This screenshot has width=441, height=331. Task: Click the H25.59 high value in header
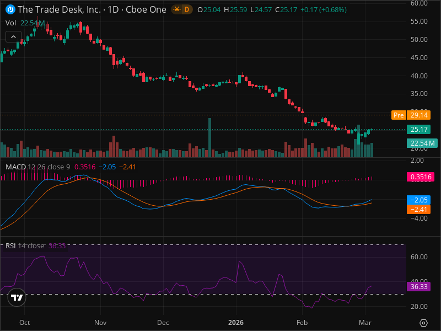tap(235, 10)
